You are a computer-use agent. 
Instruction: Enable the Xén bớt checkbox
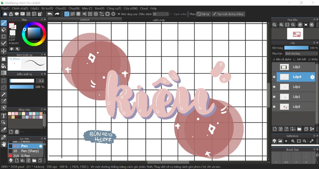pos(294,59)
